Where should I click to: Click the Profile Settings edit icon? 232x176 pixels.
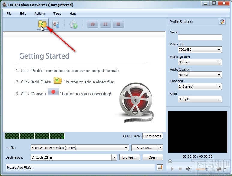click(222, 22)
